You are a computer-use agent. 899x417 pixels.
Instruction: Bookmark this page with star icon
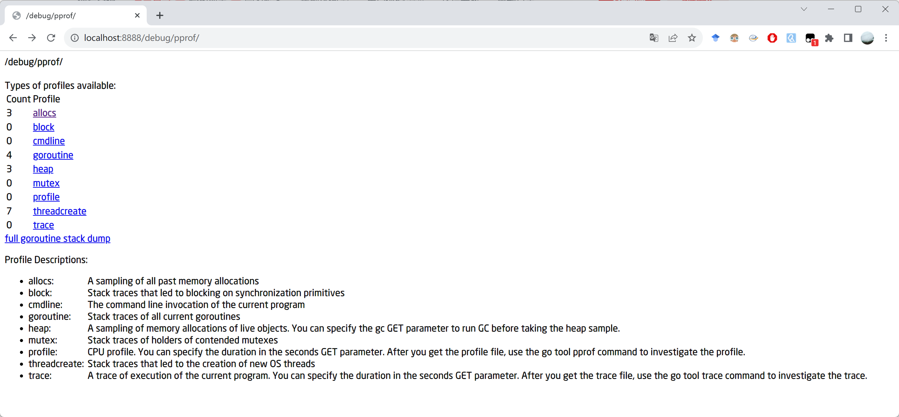(692, 37)
